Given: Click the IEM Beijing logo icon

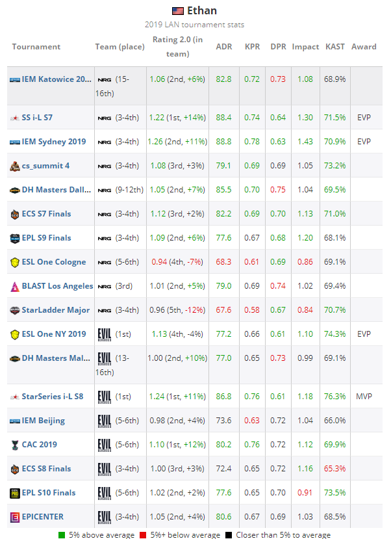Looking at the screenshot, I should tap(15, 421).
